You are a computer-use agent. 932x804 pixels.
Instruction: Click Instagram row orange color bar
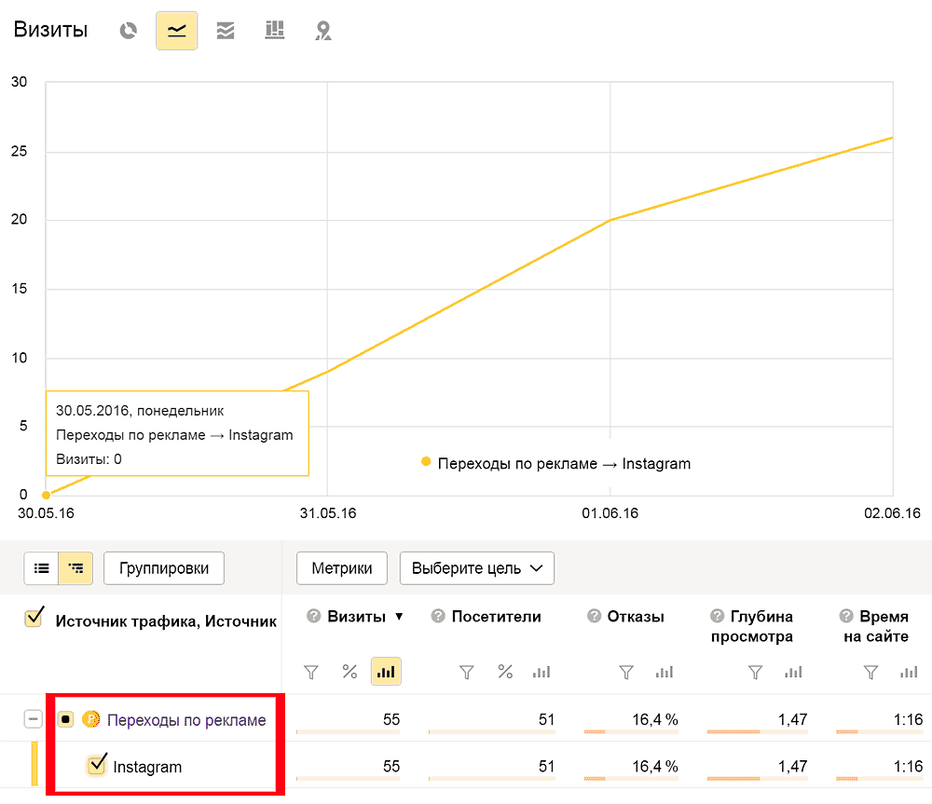pos(34,764)
